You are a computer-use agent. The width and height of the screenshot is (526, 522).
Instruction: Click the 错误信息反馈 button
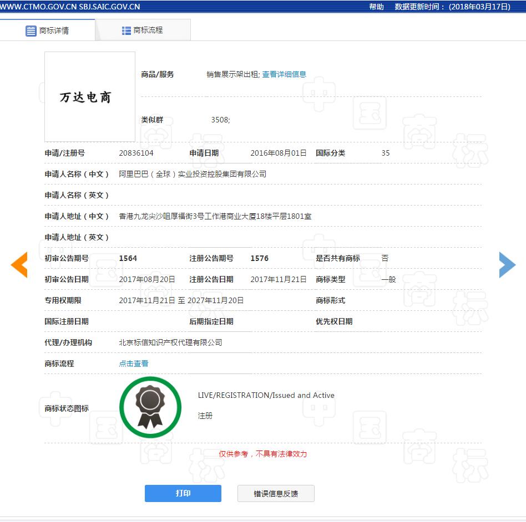click(x=276, y=493)
